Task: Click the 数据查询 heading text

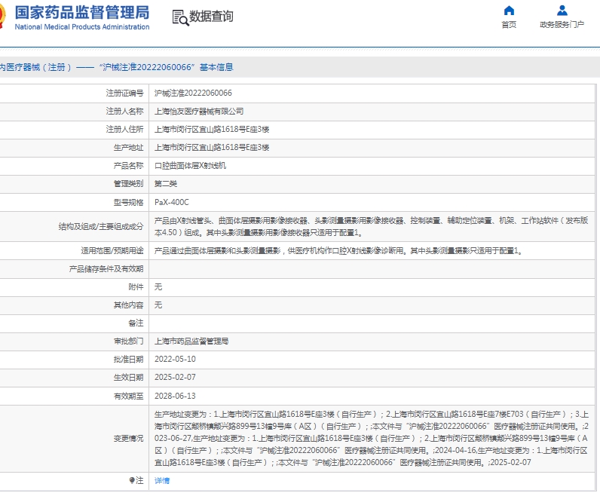Action: point(212,17)
